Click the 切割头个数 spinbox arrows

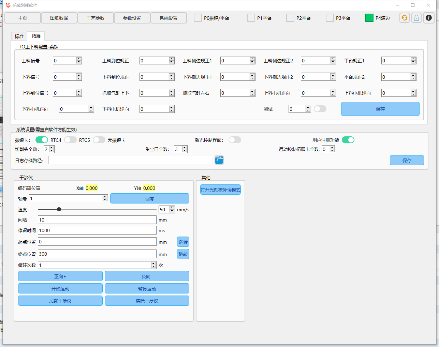point(52,149)
